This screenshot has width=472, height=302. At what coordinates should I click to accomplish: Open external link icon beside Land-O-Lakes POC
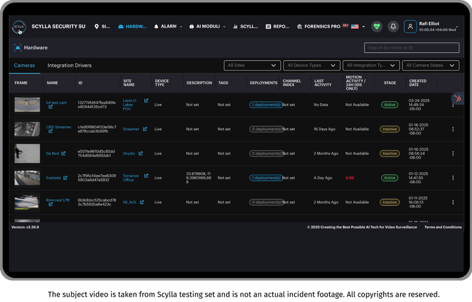click(146, 101)
